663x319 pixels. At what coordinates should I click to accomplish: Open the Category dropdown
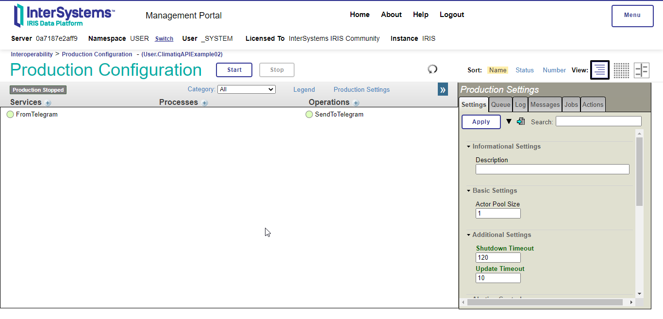247,89
